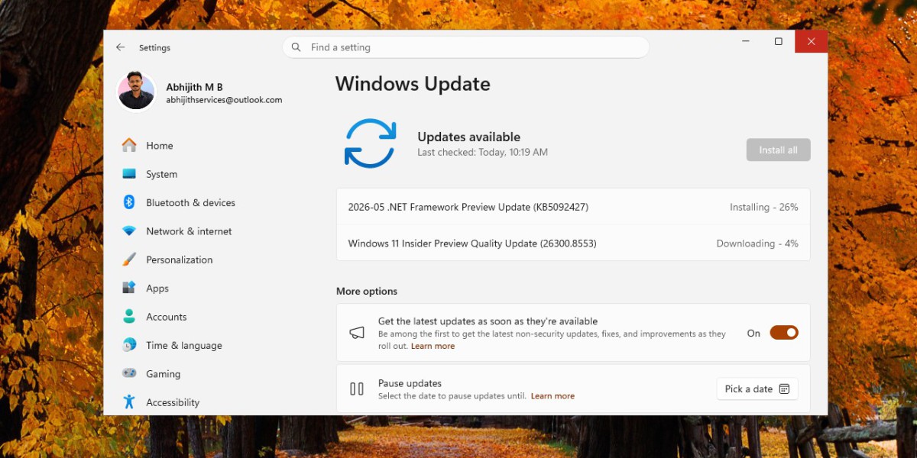917x458 pixels.
Task: Click the Time & language globe icon
Action: [129, 345]
